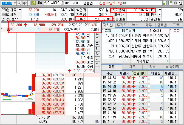184x125 pixels.
Task: Click the 권 side button
Action: click(x=97, y=63)
